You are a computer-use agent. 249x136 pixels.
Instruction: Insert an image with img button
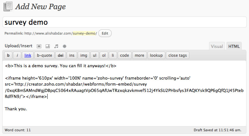pyautogui.click(x=84, y=55)
